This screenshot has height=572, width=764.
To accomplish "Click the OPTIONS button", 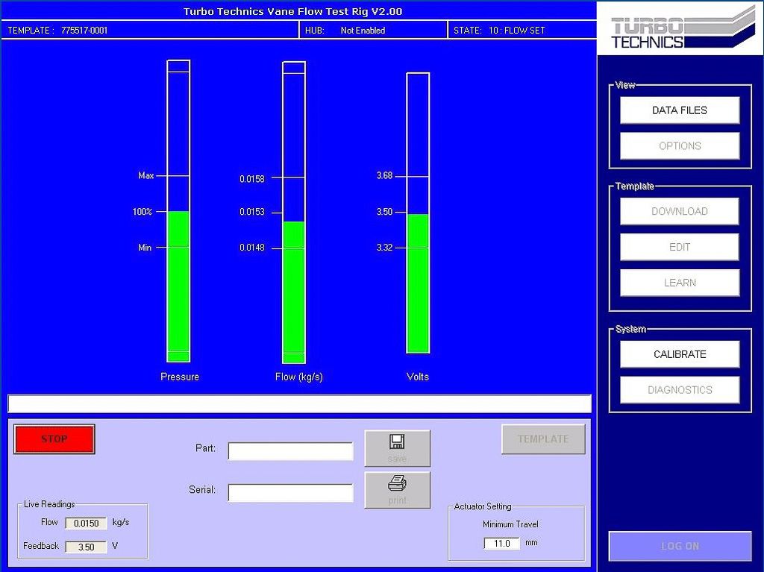I will [679, 146].
